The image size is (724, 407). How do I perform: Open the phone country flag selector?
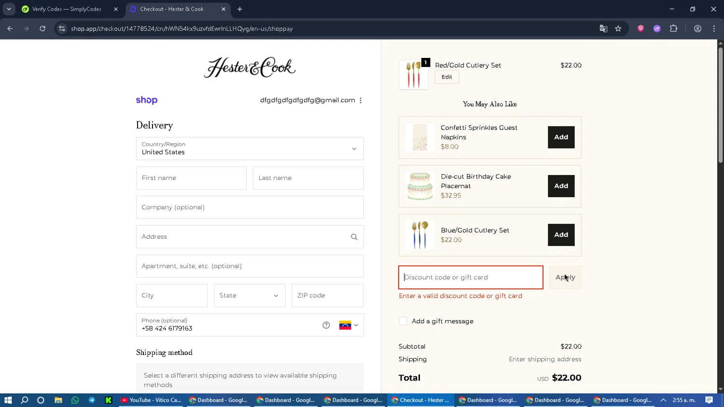[349, 325]
